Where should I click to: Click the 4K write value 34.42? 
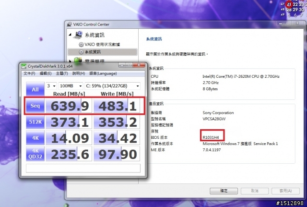pos(117,138)
